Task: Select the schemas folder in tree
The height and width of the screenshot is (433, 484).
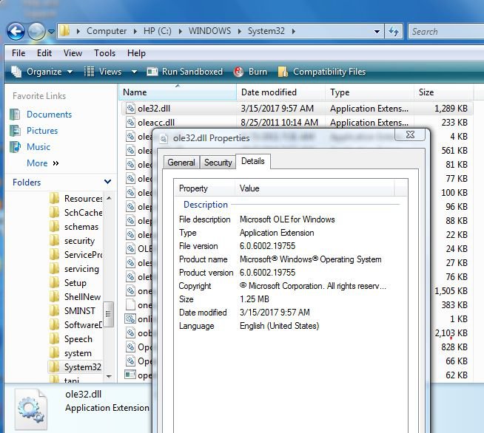Action: click(81, 227)
